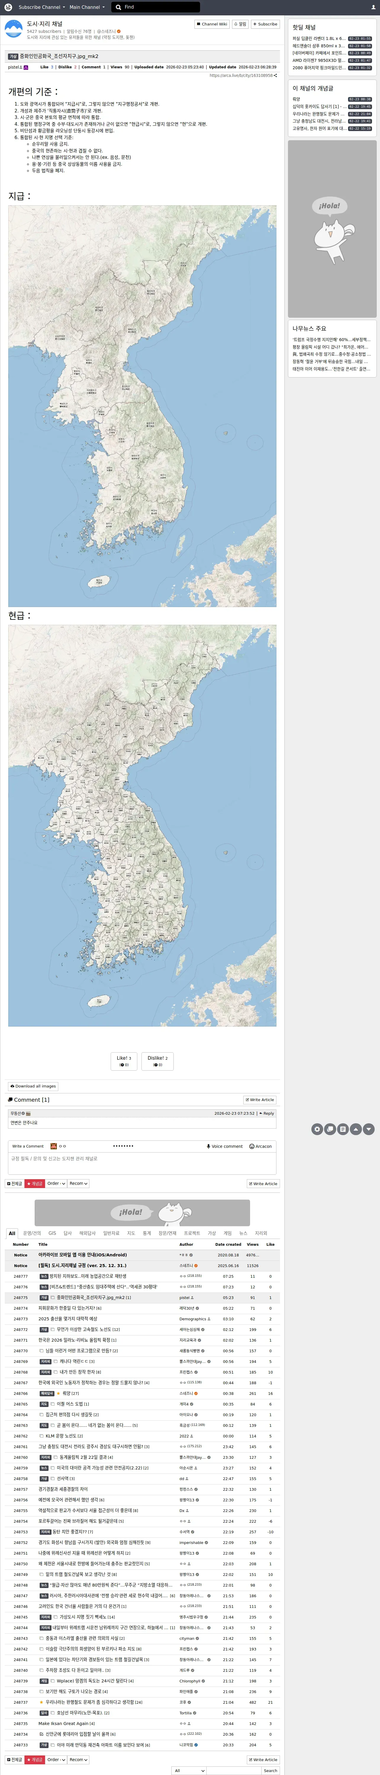380x1775 pixels.
Task: Click the Date created column header
Action: click(228, 1245)
